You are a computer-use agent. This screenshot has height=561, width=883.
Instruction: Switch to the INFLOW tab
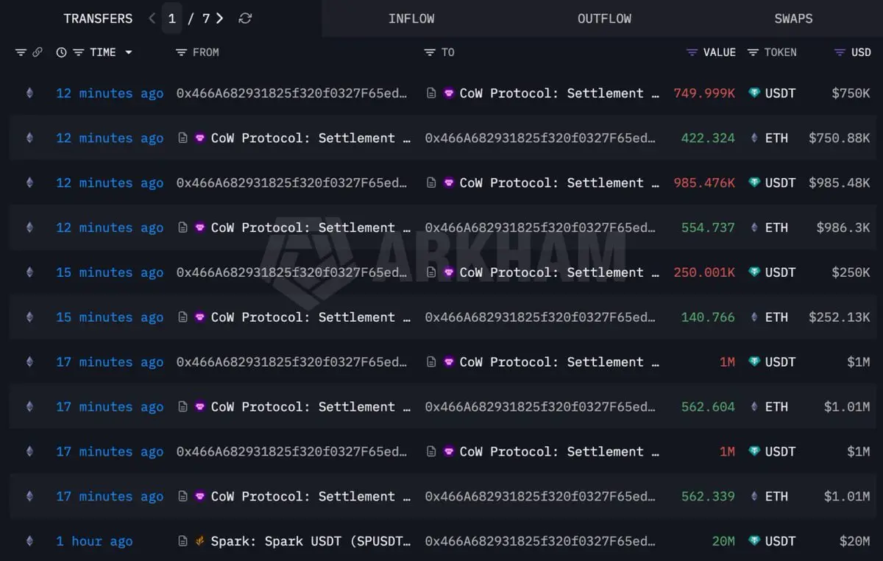411,18
